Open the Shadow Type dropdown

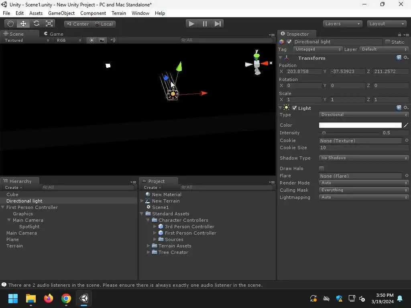(364, 158)
